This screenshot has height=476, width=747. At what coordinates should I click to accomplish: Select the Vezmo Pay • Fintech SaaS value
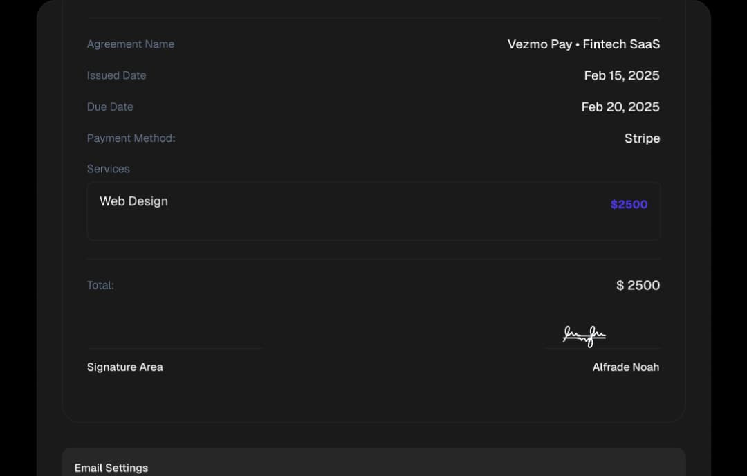(x=583, y=44)
